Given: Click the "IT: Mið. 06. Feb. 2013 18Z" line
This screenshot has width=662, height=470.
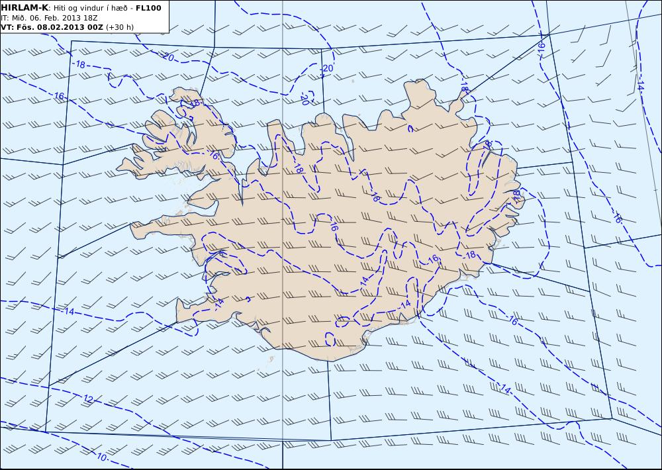Looking at the screenshot, I should point(50,18).
